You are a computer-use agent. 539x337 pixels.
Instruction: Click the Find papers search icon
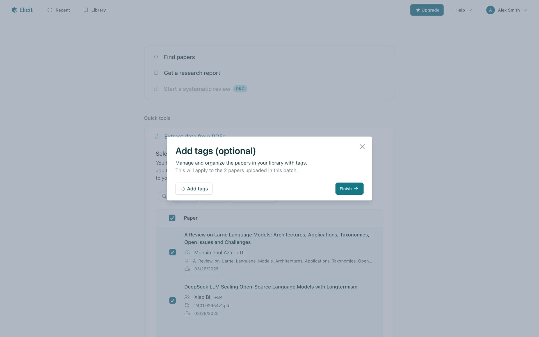pos(156,57)
